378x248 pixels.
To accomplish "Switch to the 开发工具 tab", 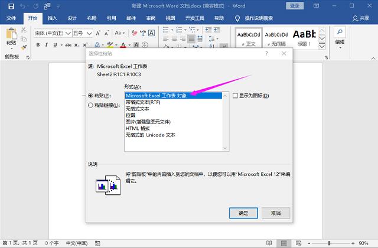I will (x=194, y=18).
